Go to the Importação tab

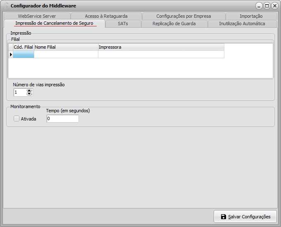pyautogui.click(x=251, y=16)
